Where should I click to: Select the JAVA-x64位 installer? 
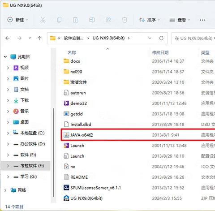[x=82, y=135]
